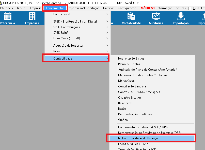
Task: Open the Auditorias monitor chart icon
Action: point(156,16)
